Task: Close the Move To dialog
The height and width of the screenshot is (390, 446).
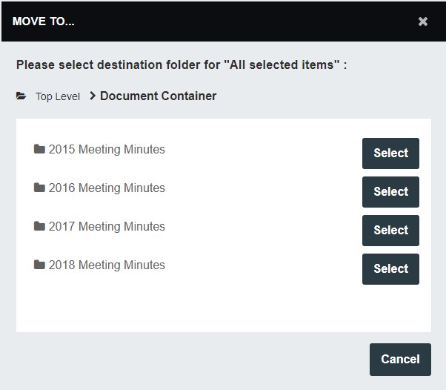Action: (x=423, y=22)
